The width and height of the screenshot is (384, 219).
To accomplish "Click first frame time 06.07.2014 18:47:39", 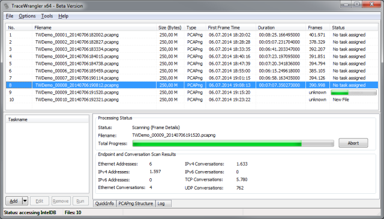I will pos(230,64).
